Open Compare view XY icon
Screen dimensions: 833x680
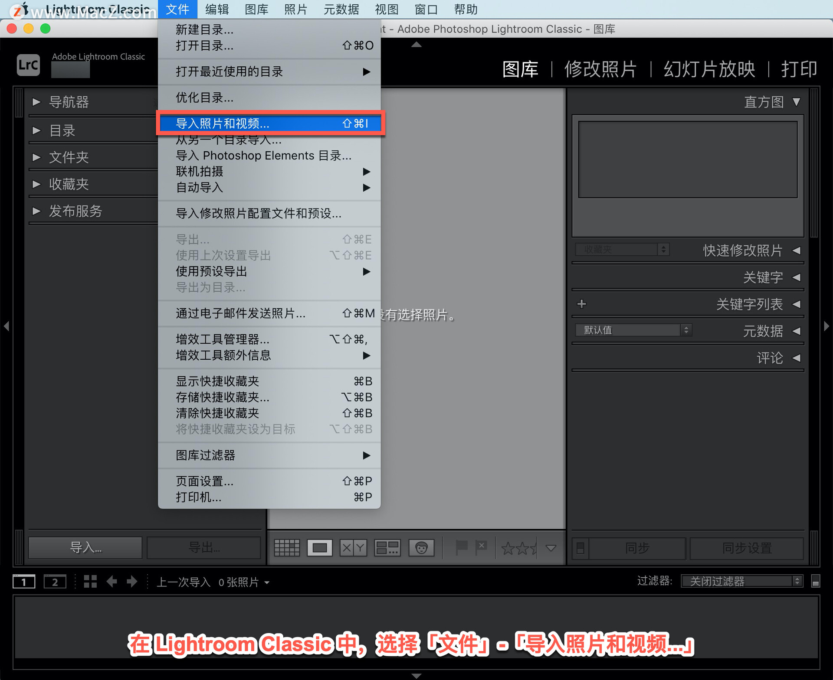click(353, 548)
